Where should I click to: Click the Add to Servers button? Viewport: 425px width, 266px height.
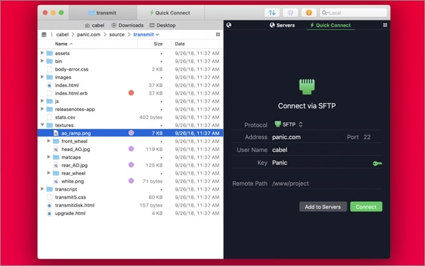point(324,207)
